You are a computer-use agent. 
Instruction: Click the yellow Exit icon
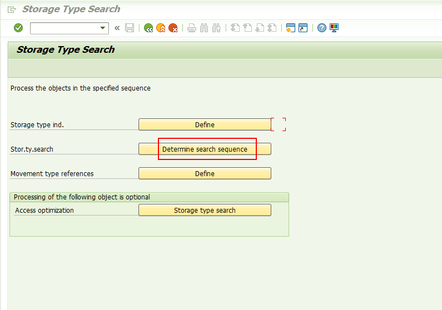point(161,28)
